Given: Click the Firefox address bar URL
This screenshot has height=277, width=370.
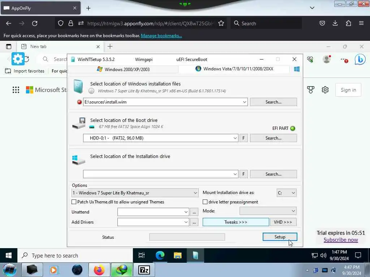Looking at the screenshot, I should pyautogui.click(x=150, y=23).
